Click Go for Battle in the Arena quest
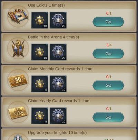Image resolution: width=138 pixels, height=140 pixels. click(x=108, y=54)
